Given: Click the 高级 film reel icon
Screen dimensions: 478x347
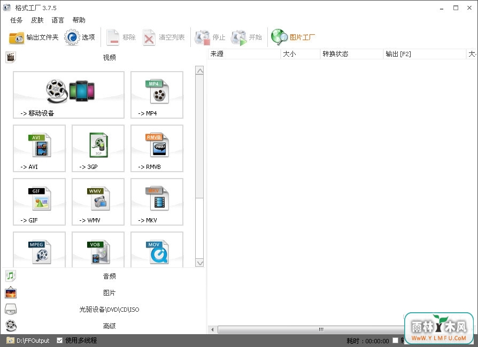Looking at the screenshot, I should [x=11, y=326].
